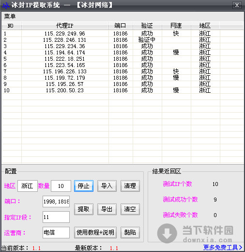
Task: Click the 测试成功个数 value 9
Action: click(215, 200)
